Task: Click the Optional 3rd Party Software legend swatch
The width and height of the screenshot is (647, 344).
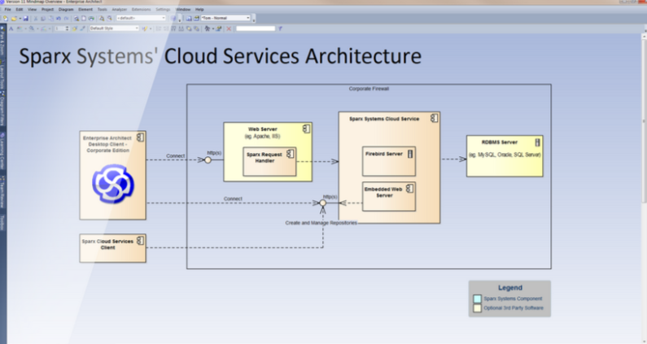Action: [478, 308]
